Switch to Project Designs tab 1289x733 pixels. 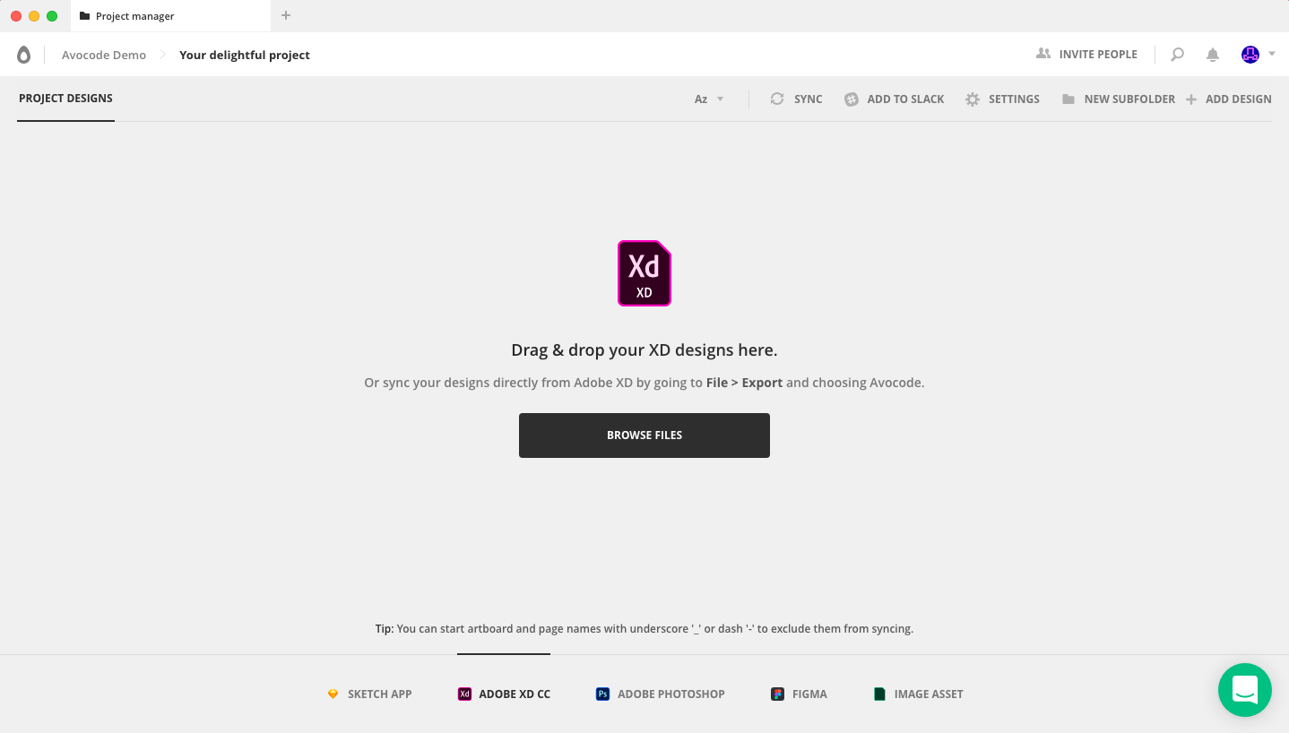65,99
